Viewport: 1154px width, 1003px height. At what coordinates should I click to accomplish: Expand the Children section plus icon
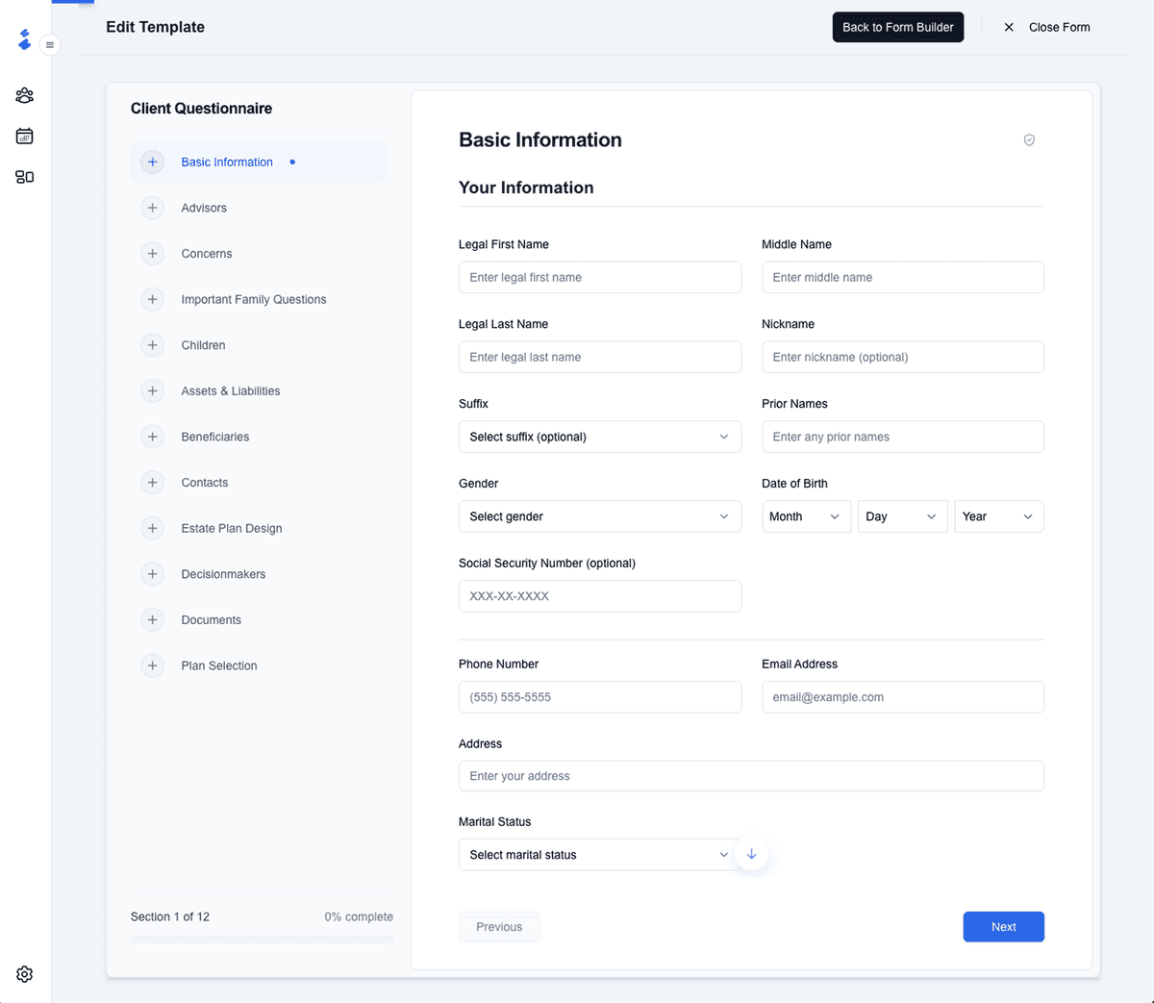click(x=152, y=345)
